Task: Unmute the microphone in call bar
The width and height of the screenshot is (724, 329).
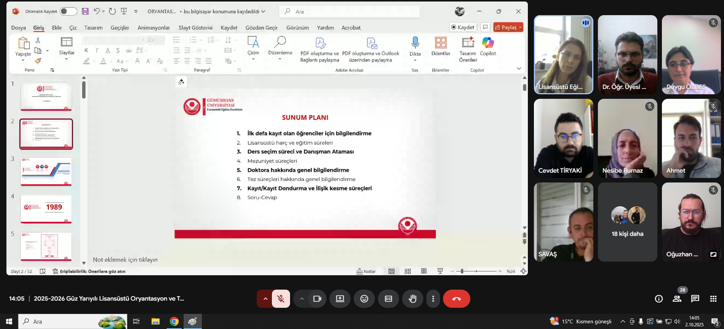Action: point(281,299)
